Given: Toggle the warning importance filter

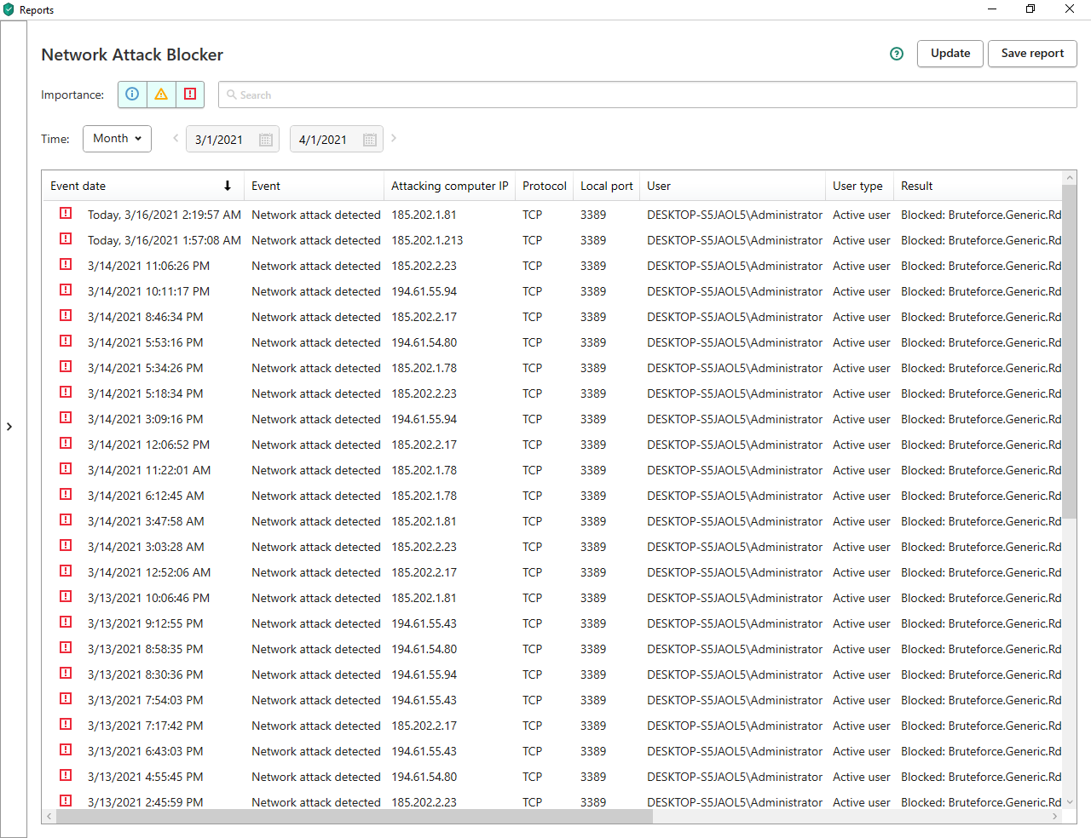Looking at the screenshot, I should point(161,95).
